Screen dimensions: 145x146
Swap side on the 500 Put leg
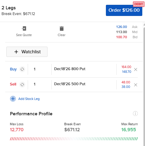point(22,85)
